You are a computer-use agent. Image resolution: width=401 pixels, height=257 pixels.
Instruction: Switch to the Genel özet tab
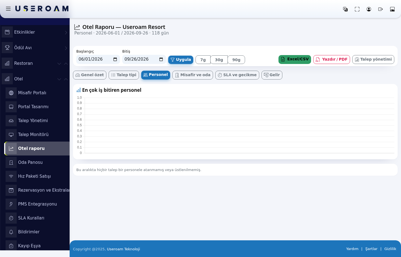pyautogui.click(x=90, y=75)
